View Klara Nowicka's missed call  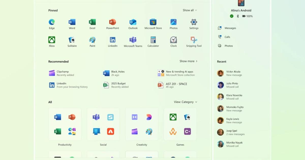(x=230, y=97)
